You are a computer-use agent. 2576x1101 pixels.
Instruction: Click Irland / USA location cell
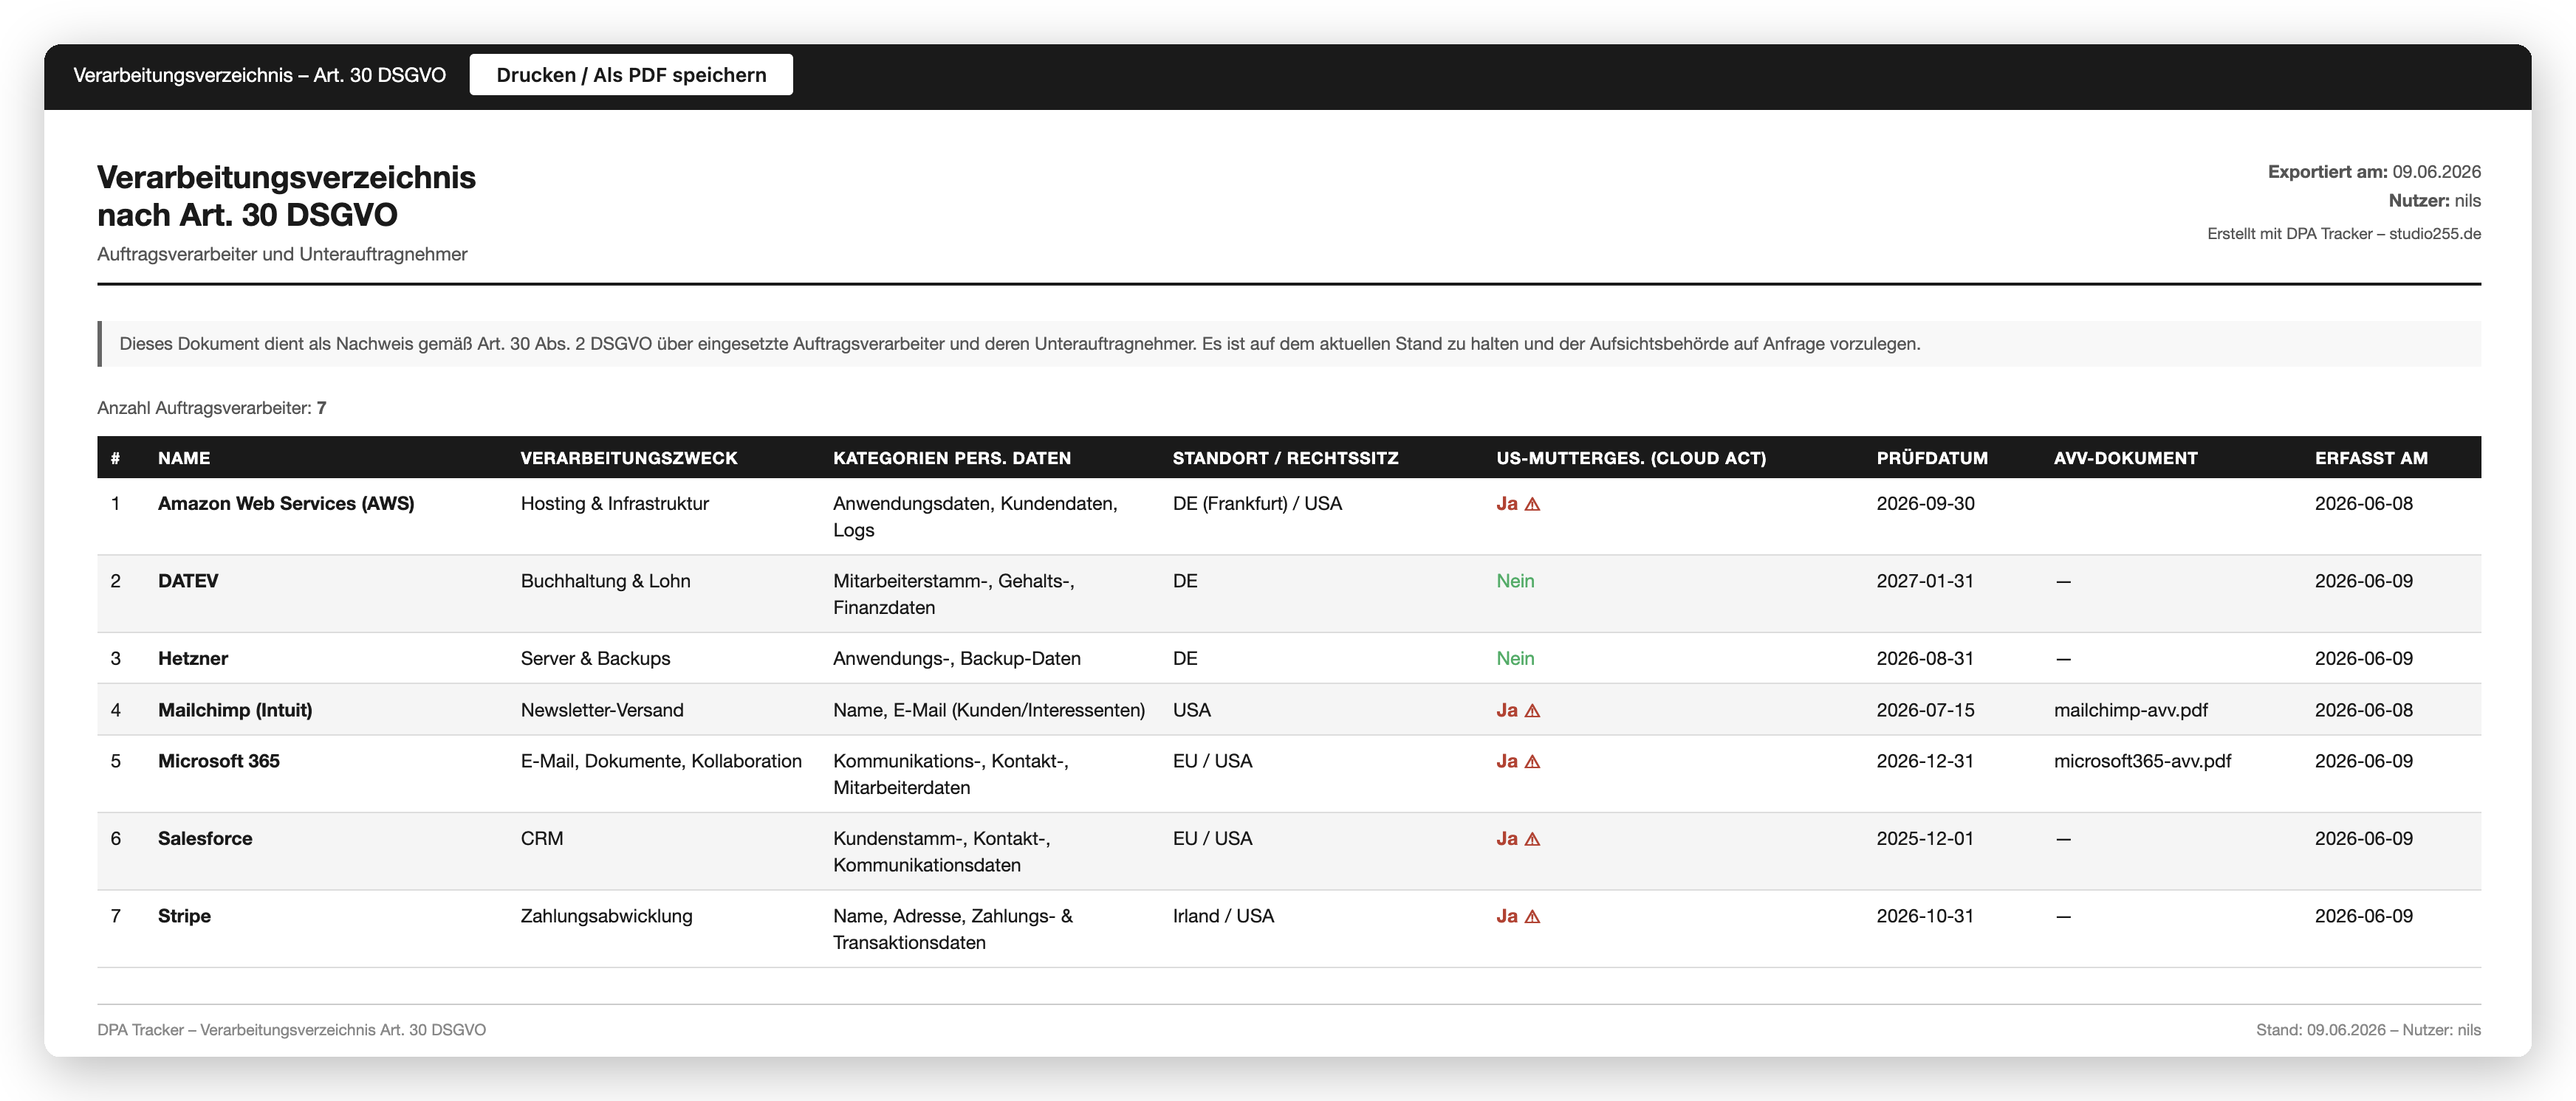1223,915
